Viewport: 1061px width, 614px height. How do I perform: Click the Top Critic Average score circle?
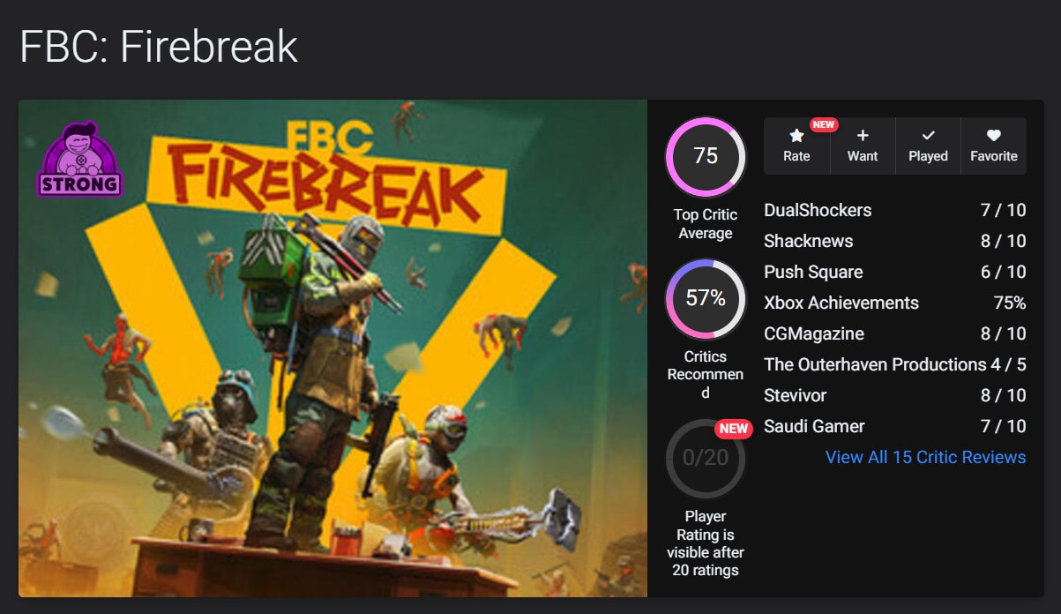706,157
